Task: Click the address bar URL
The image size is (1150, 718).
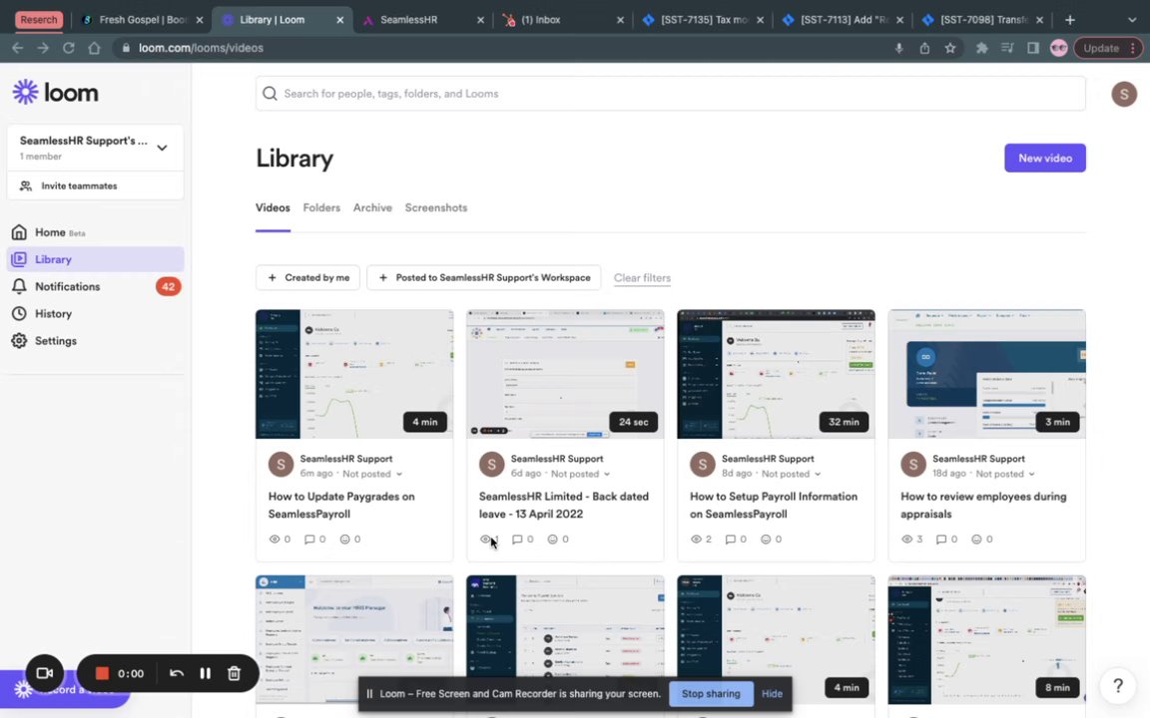Action: pyautogui.click(x=201, y=48)
